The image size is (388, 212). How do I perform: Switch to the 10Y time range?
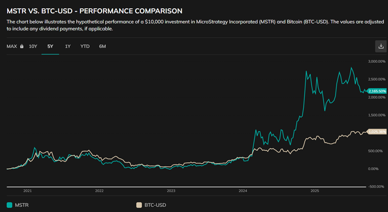(x=33, y=46)
